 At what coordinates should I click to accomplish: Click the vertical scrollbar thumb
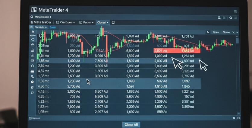237,40
